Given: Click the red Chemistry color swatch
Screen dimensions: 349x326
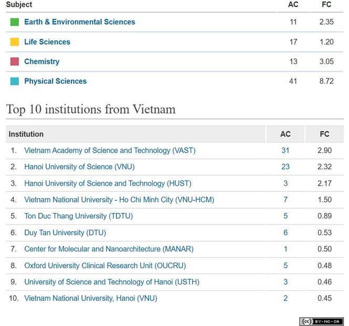Looking at the screenshot, I should pyautogui.click(x=15, y=62).
